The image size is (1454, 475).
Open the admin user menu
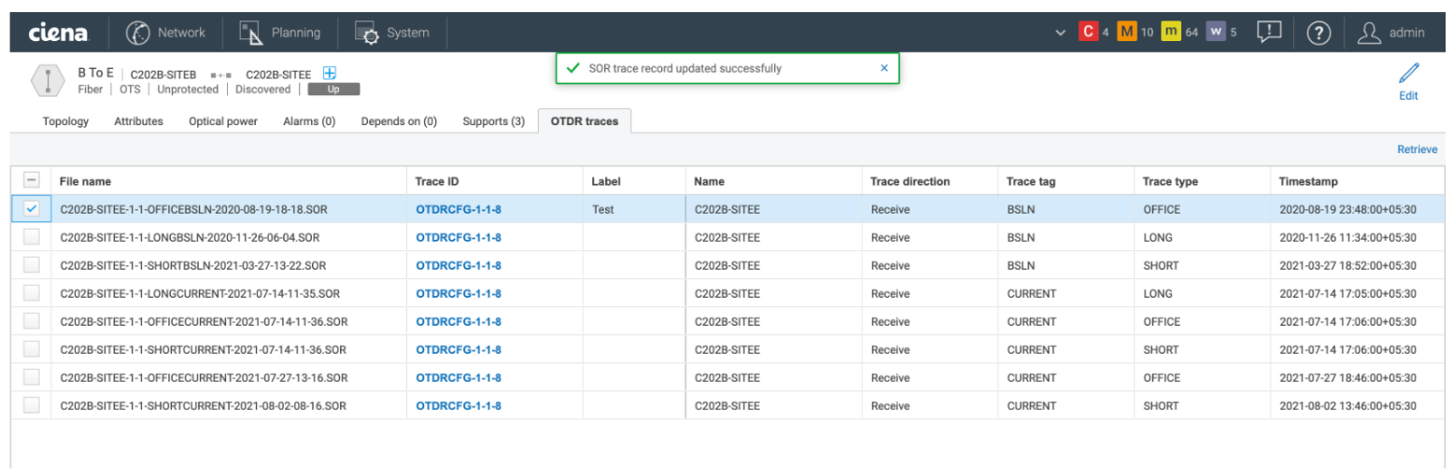(1391, 33)
